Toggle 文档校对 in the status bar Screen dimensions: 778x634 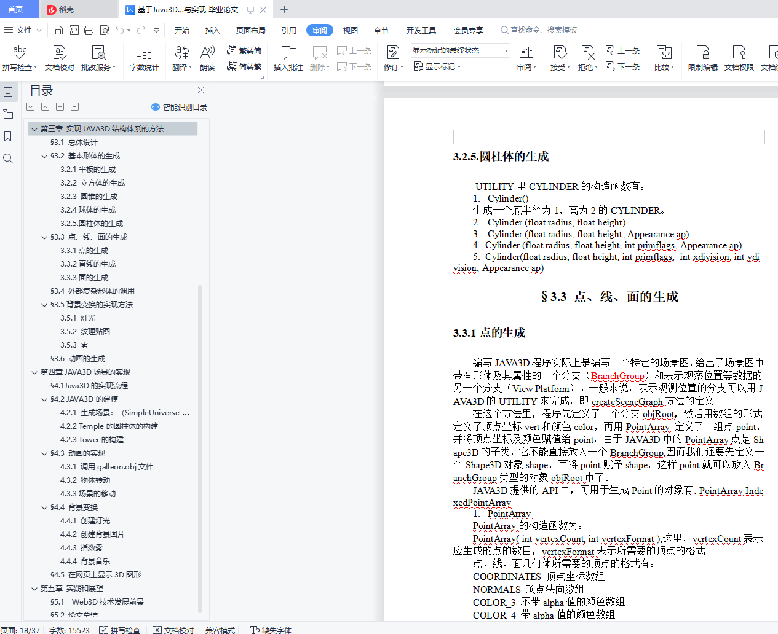173,630
